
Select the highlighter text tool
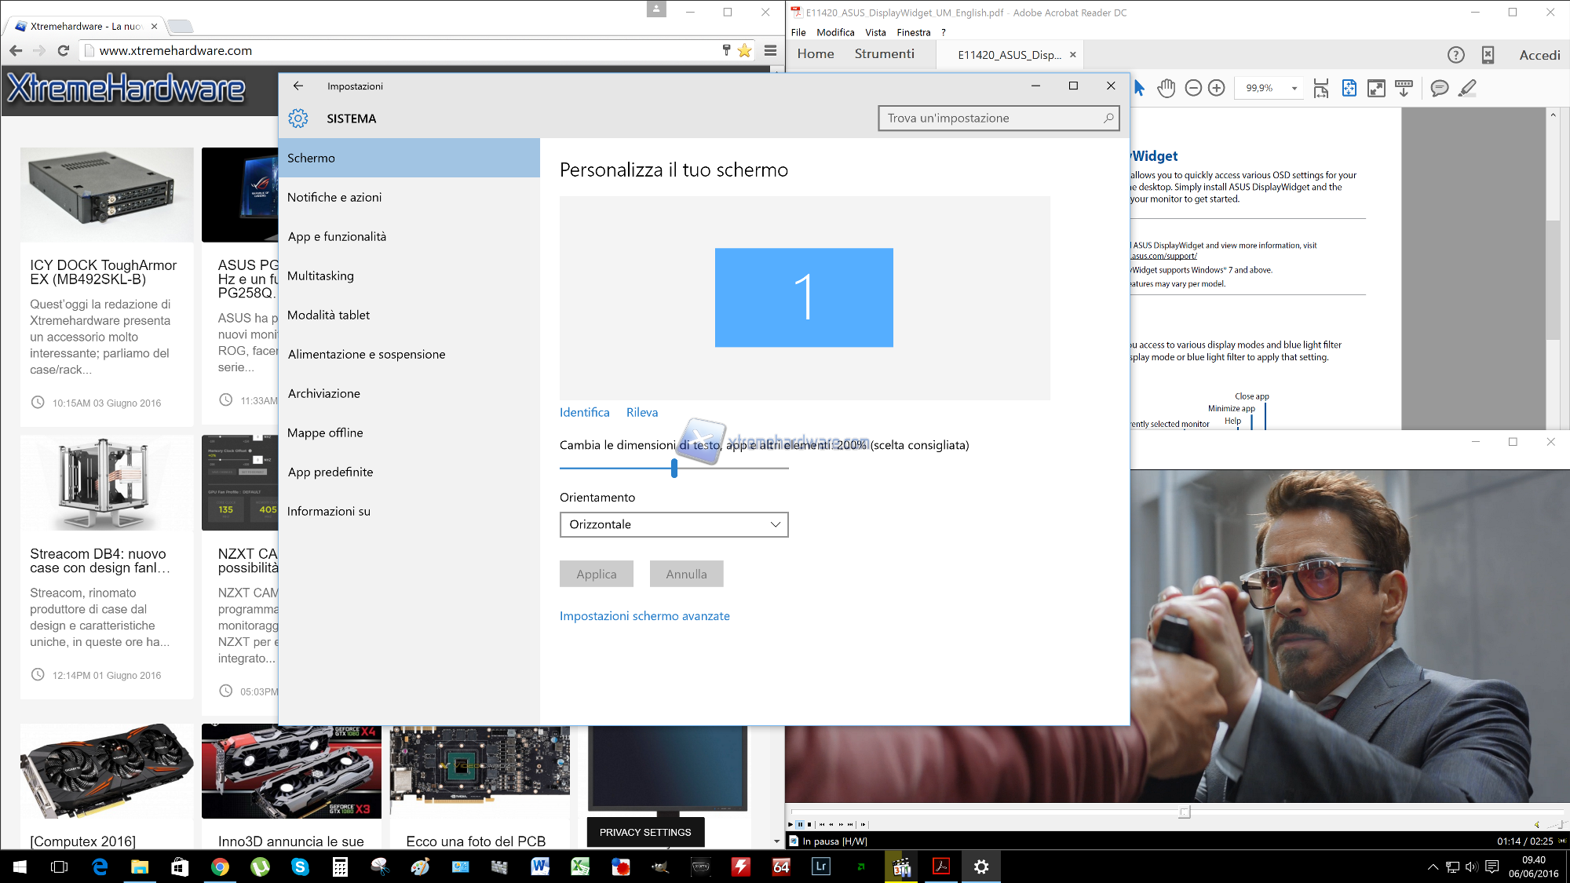pos(1466,88)
